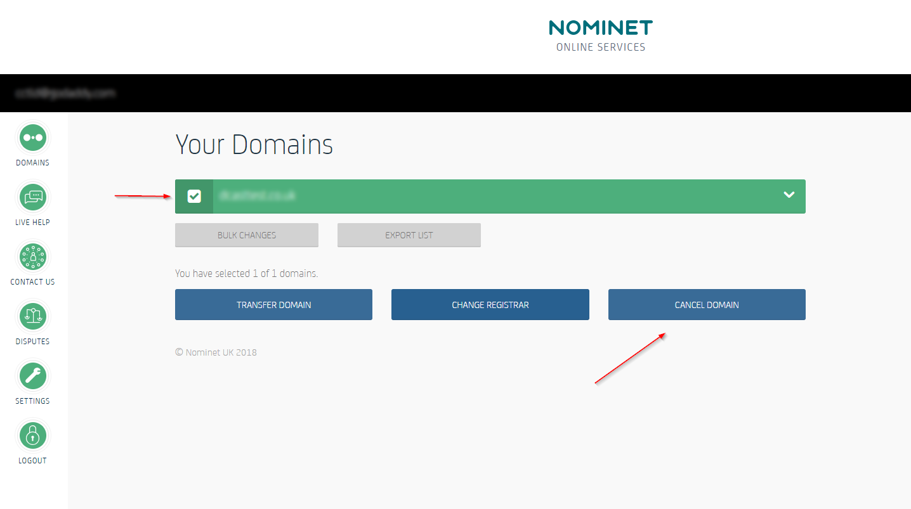Open the Domains sidebar icon

pyautogui.click(x=32, y=138)
